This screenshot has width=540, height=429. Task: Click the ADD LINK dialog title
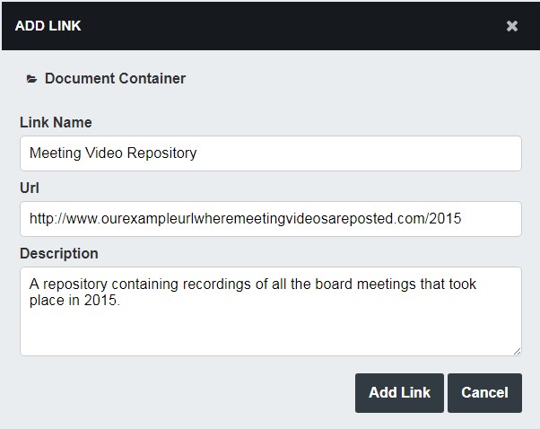tap(48, 26)
